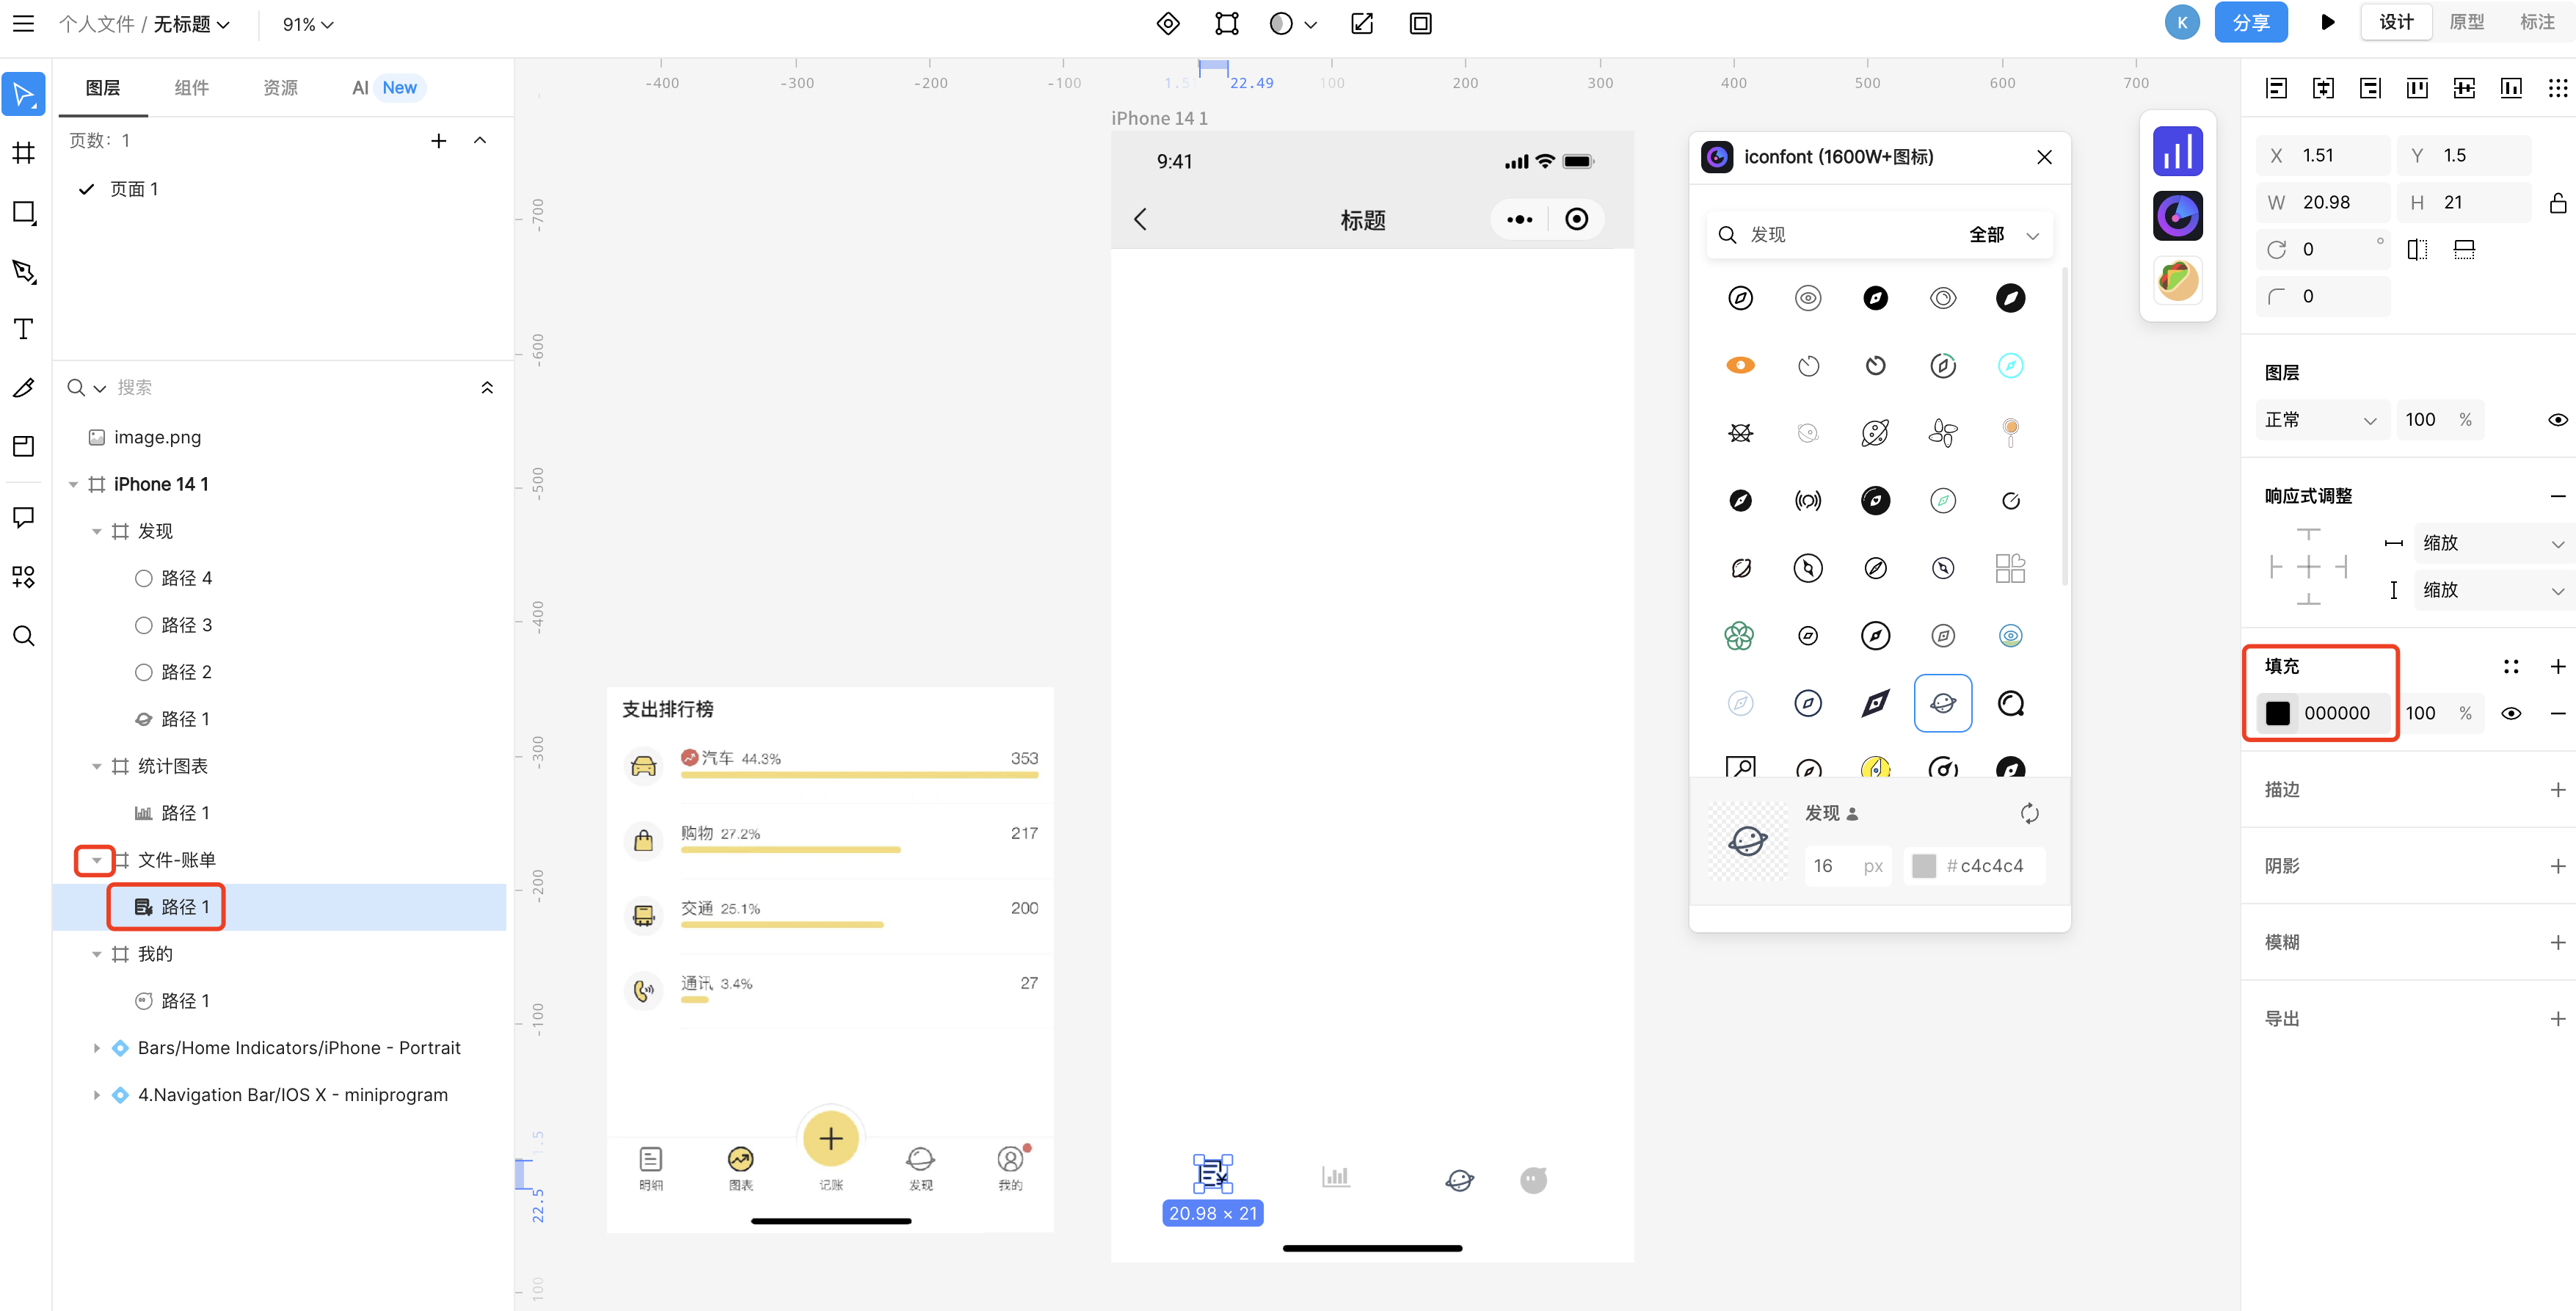Viewport: 2576px width, 1311px height.
Task: Collapse the 发现 layer group
Action: 97,532
